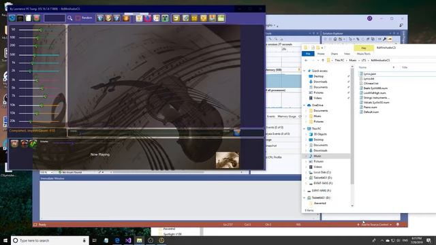Select Local Disk (C:) in tree
Image resolution: width=436 pixels, height=245 pixels.
(322, 172)
